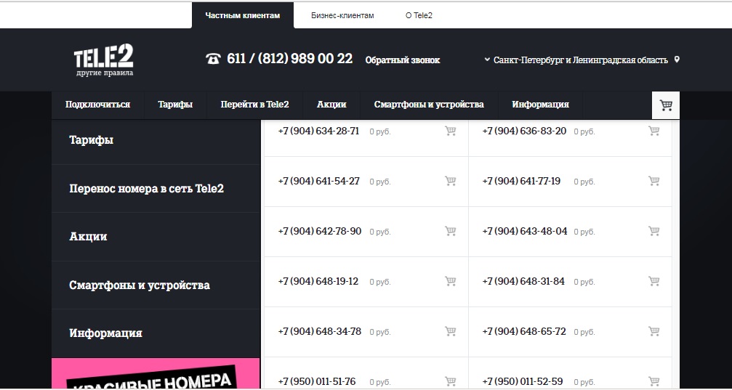Switch to the О Tele2 tab
The image size is (732, 390).
click(x=419, y=15)
